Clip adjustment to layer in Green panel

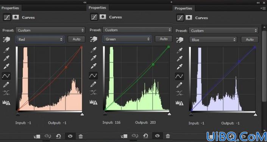[124, 136]
